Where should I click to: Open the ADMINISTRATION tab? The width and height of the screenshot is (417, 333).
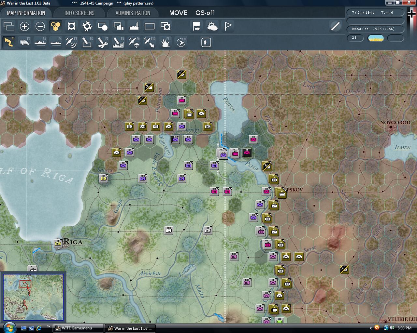(x=133, y=13)
